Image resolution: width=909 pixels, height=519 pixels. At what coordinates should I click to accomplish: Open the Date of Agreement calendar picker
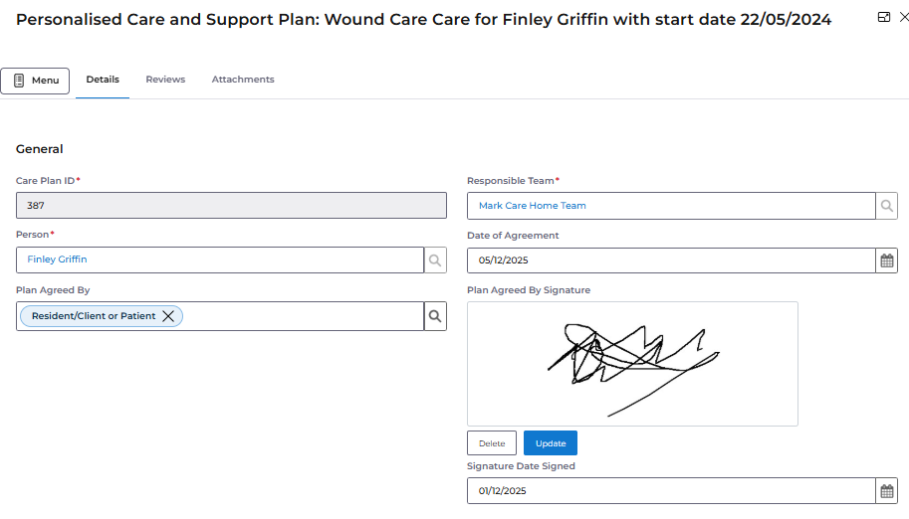(886, 260)
